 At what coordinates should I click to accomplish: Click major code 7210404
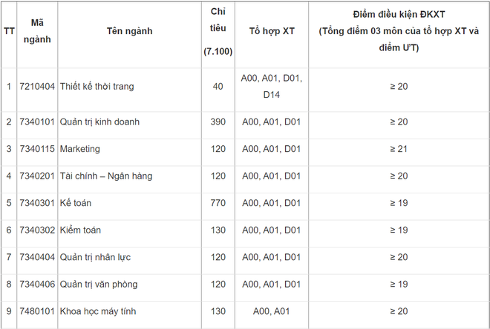[x=37, y=87]
